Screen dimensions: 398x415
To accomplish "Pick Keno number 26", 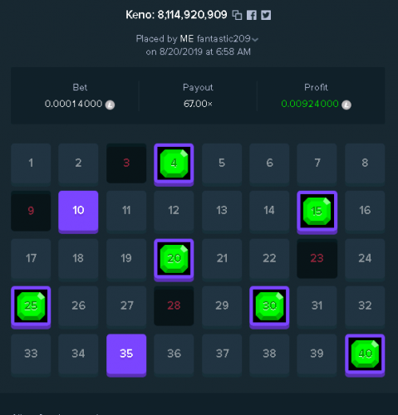I will click(78, 307).
